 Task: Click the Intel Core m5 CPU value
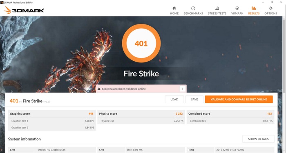pos(135,150)
